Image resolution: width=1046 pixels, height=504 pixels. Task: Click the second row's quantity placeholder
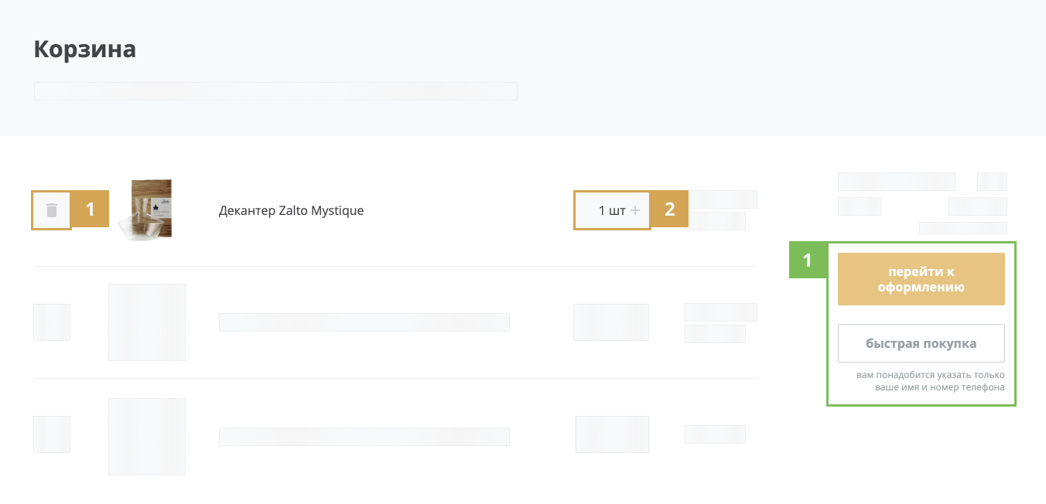coord(611,322)
